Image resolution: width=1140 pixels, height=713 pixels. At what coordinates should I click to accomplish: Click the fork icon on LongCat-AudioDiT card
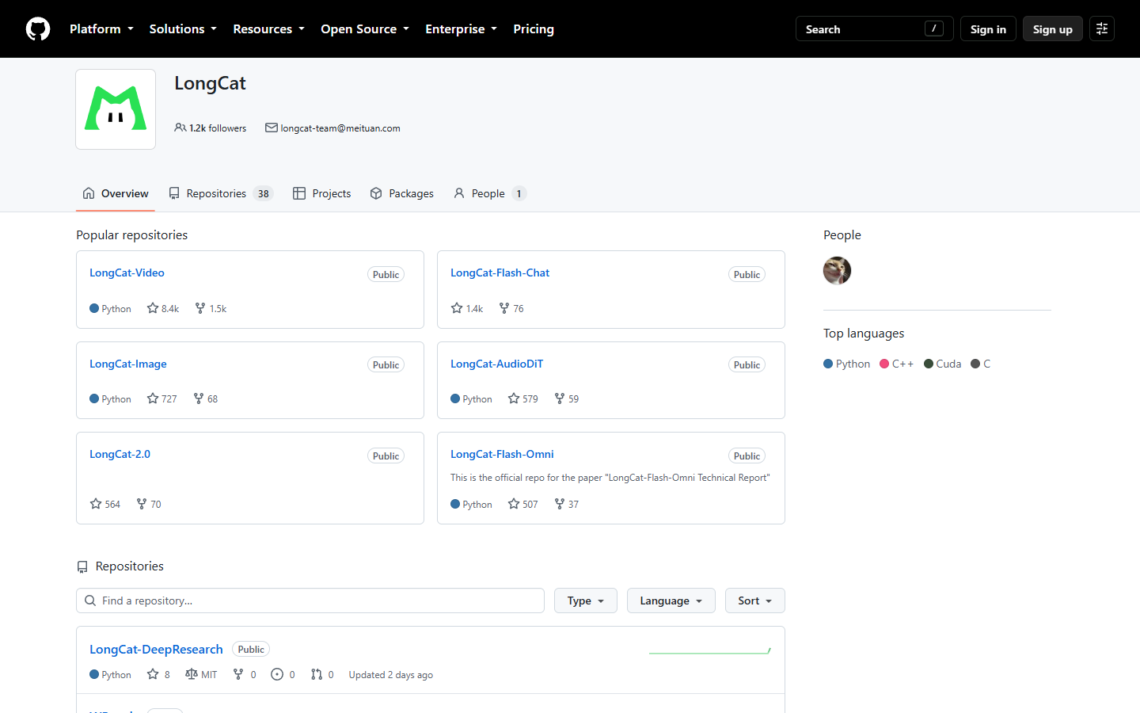560,398
